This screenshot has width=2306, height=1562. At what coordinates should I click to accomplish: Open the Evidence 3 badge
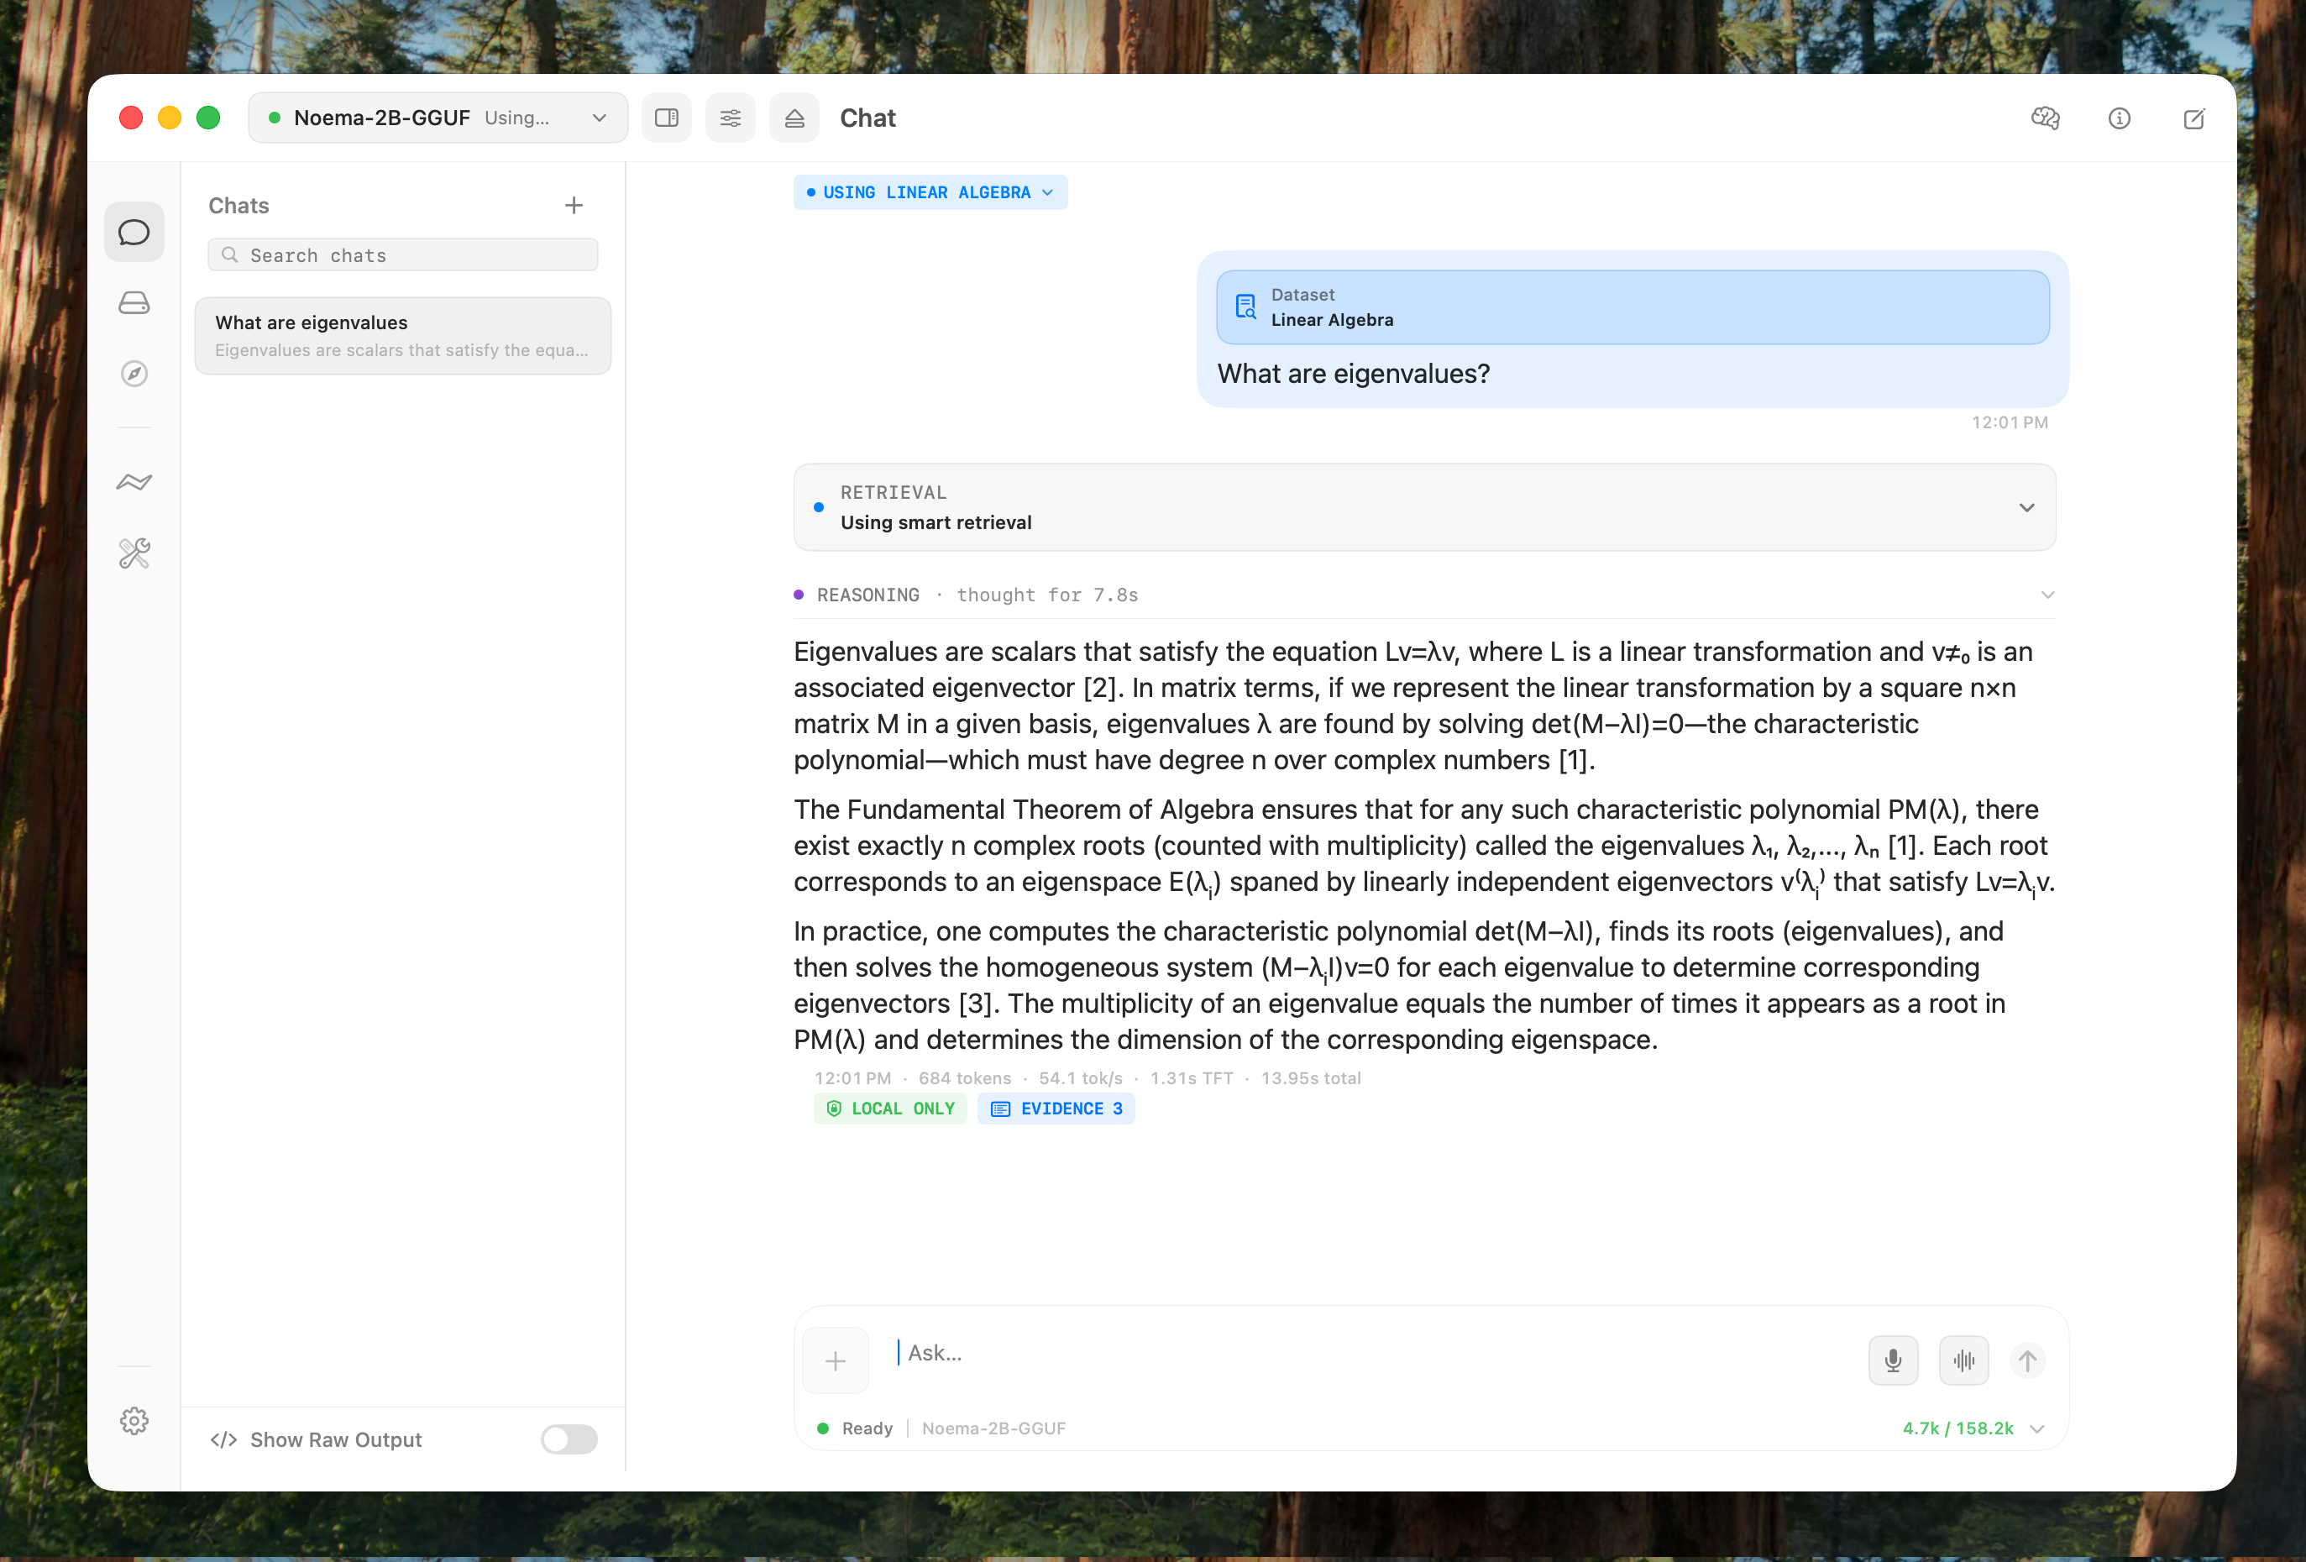1056,1109
